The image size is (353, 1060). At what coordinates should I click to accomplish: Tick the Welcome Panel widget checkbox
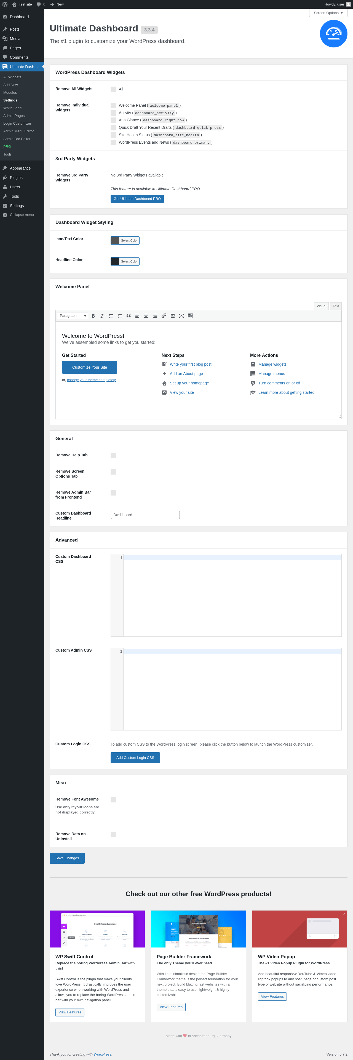pyautogui.click(x=113, y=106)
